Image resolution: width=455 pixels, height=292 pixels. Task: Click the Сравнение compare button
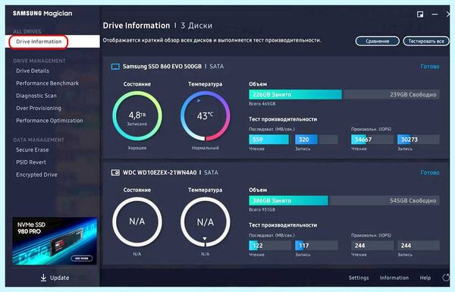377,41
